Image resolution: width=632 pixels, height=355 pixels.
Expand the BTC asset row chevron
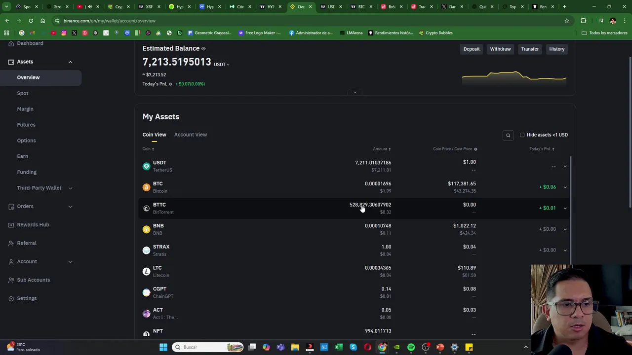[565, 187]
